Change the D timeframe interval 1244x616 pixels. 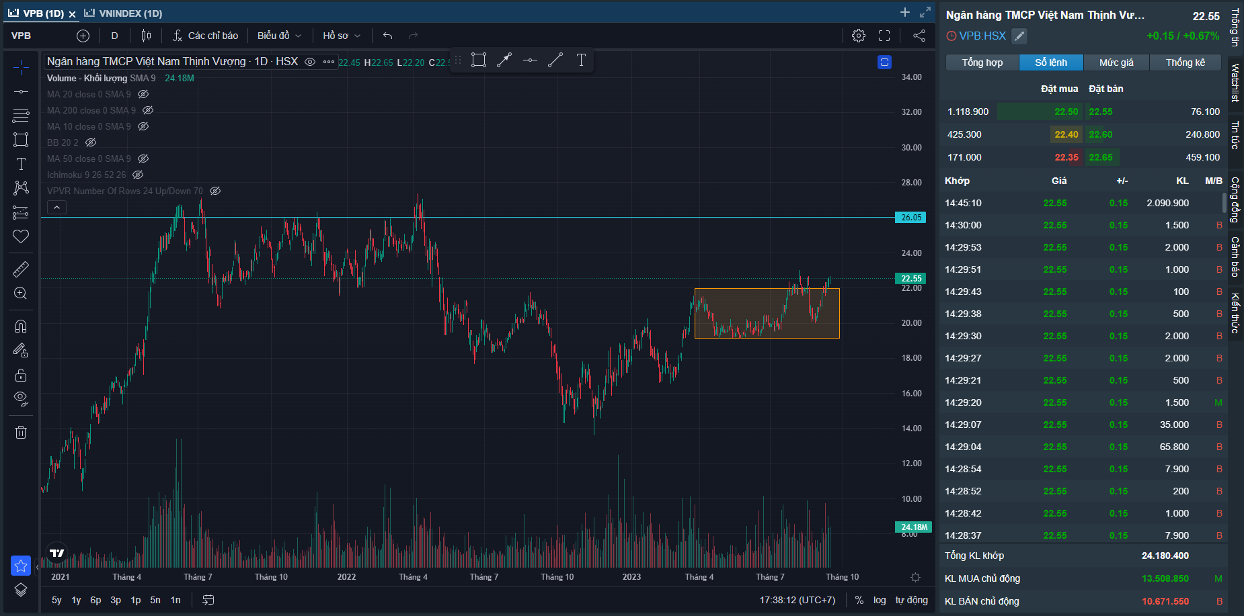[x=114, y=36]
